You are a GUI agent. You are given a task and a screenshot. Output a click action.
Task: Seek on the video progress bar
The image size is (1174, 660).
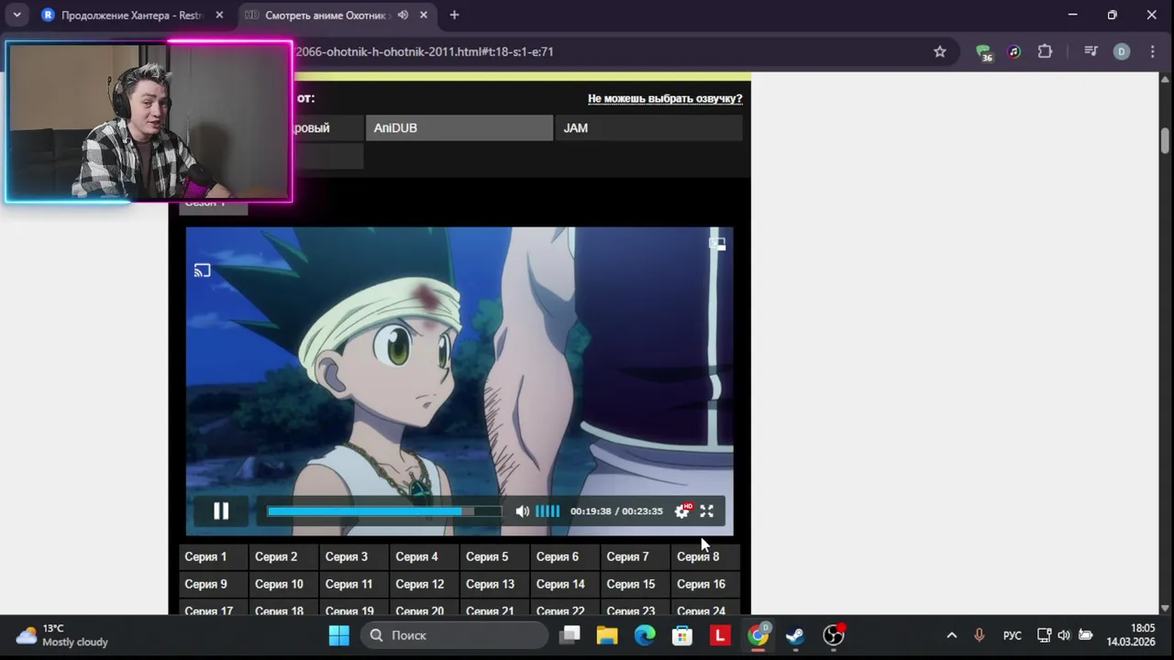[x=384, y=511]
